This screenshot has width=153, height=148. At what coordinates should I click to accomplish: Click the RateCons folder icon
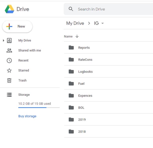(71, 59)
